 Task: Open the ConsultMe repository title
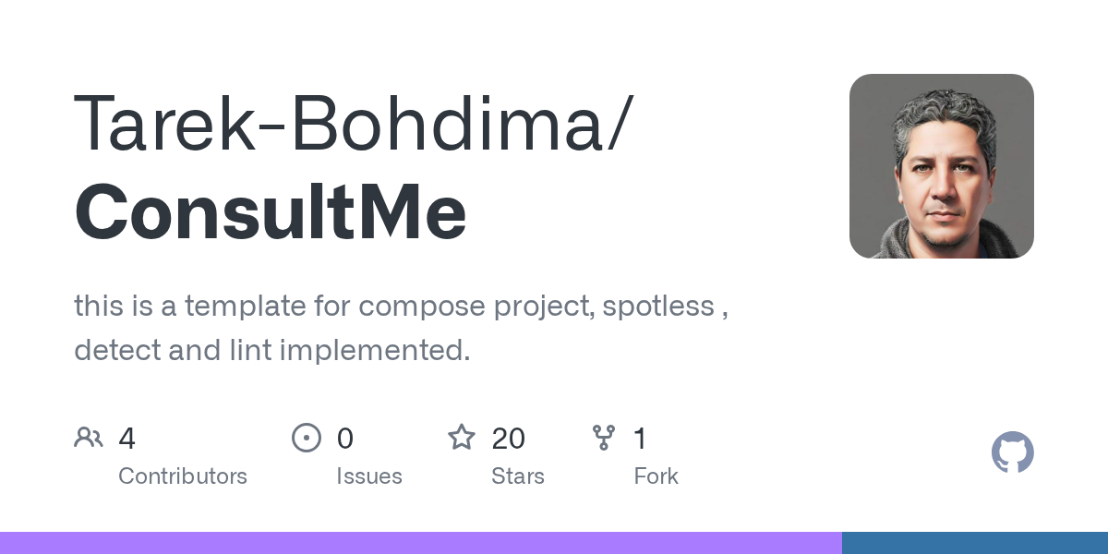[x=270, y=211]
